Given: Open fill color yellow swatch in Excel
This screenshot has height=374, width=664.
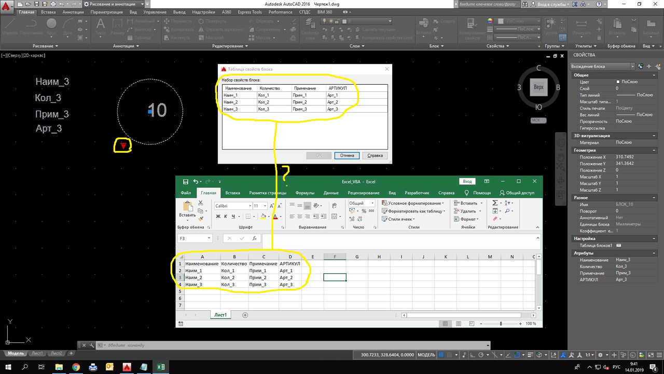Looking at the screenshot, I should pos(263,217).
